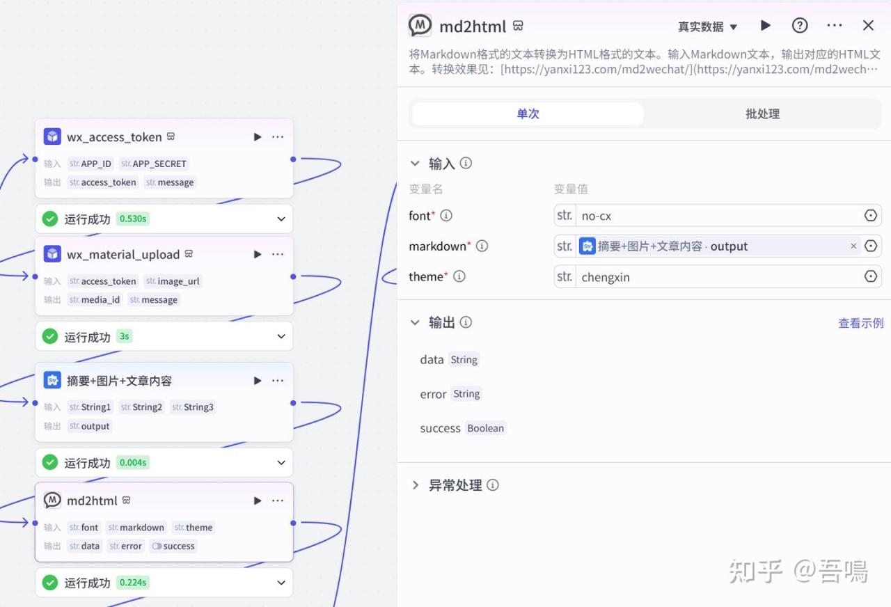Open panel more options menu
891x607 pixels.
click(834, 26)
